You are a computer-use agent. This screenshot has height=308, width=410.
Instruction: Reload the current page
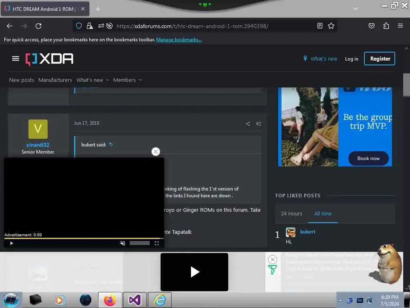pos(38,26)
